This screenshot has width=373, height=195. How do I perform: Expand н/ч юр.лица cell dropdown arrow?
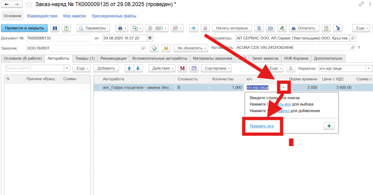[284, 87]
